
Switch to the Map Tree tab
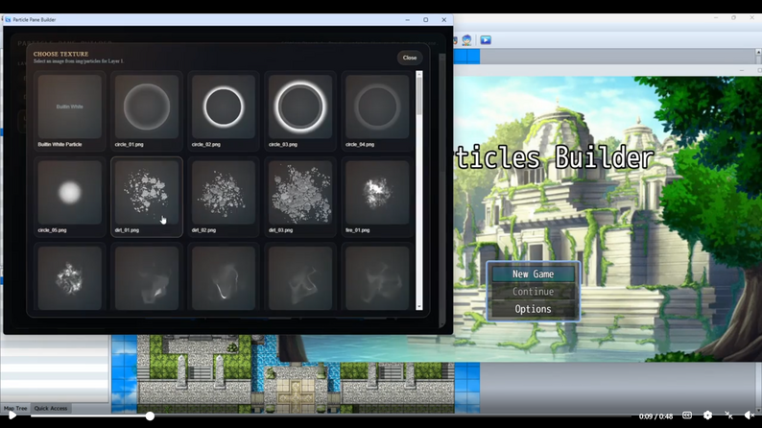point(15,408)
